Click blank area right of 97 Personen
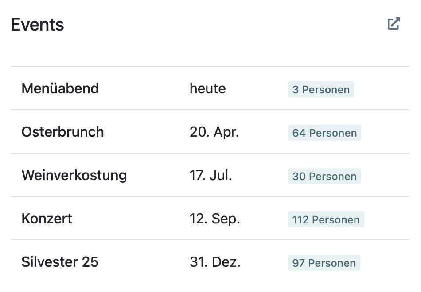This screenshot has height=292, width=421. (385, 262)
